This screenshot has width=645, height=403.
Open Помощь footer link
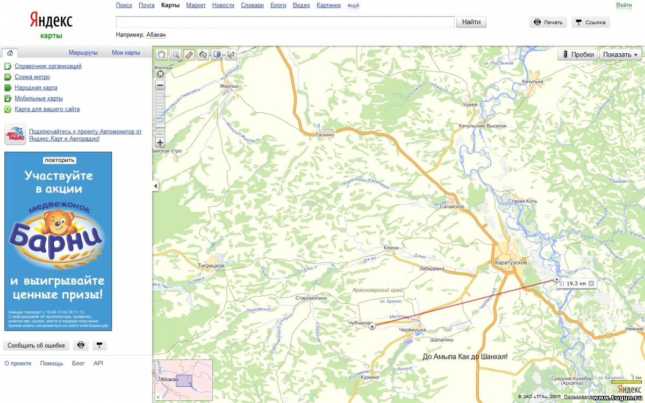[52, 363]
